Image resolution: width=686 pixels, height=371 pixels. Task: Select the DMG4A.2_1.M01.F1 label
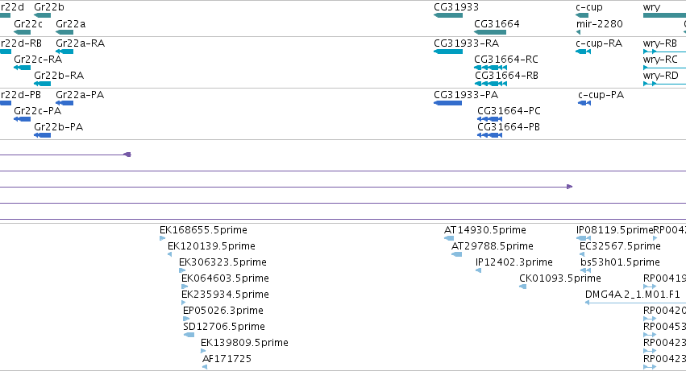pyautogui.click(x=633, y=295)
